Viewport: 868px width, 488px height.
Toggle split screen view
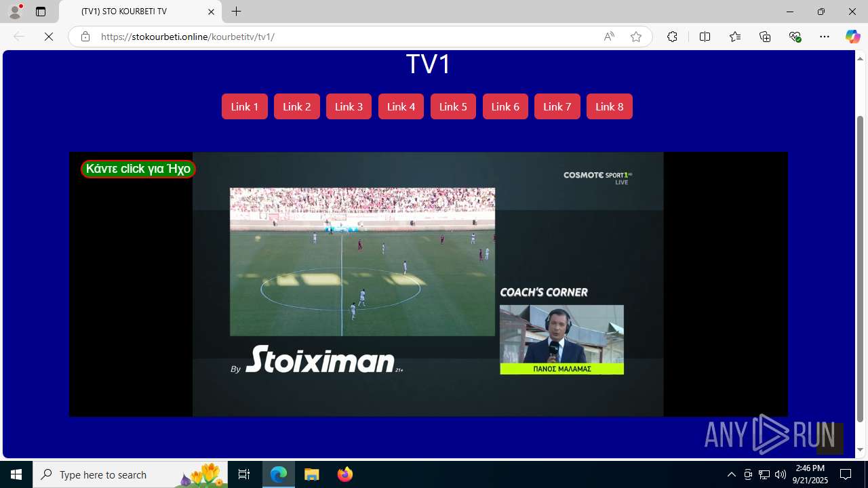pos(705,37)
